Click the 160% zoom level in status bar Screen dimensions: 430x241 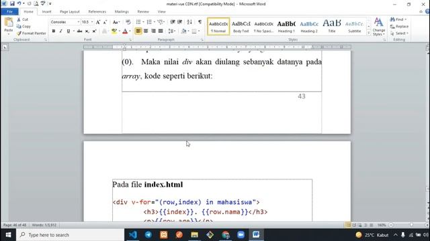click(382, 225)
